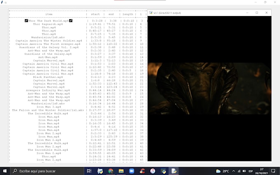Tick checkbox after Thor The Dark World.mp4
280x175 pixels.
[71, 21]
